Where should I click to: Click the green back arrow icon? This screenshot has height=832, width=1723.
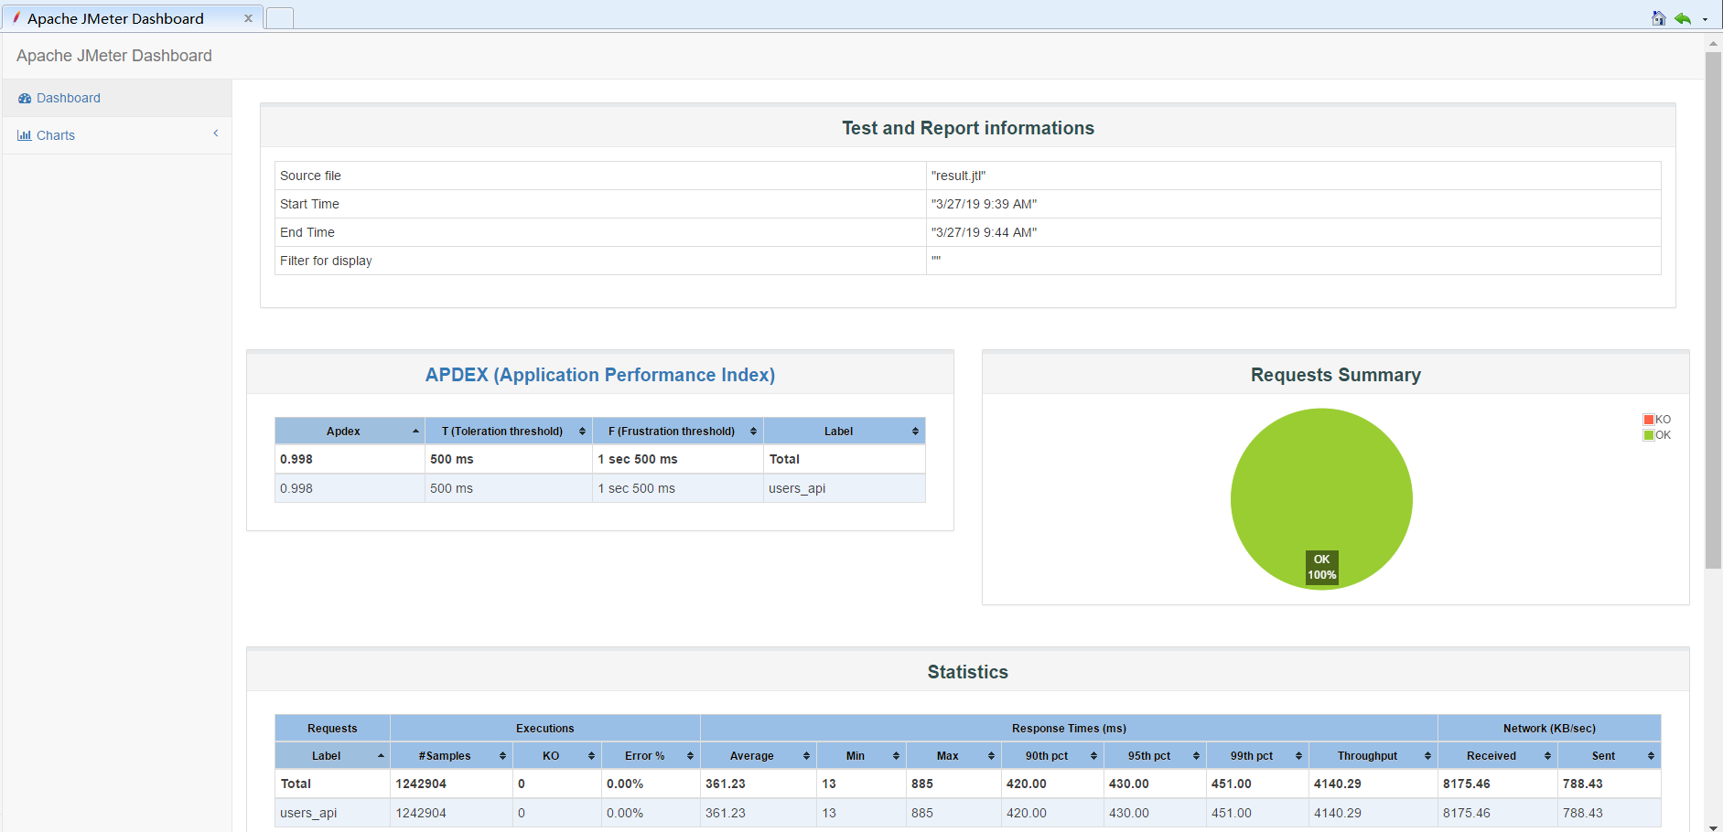point(1683,18)
